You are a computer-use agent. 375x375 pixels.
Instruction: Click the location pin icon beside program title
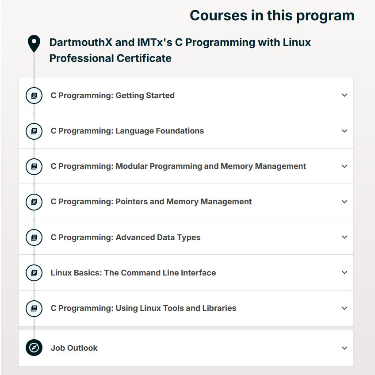tap(34, 43)
